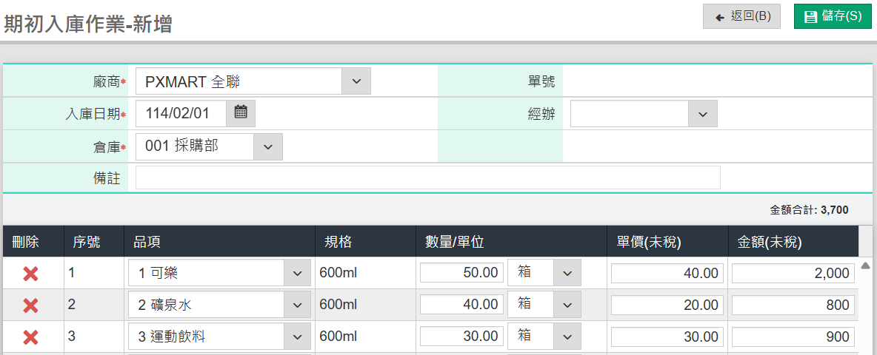Click the calendar icon beside 入庫日期
The height and width of the screenshot is (355, 877).
click(x=240, y=113)
